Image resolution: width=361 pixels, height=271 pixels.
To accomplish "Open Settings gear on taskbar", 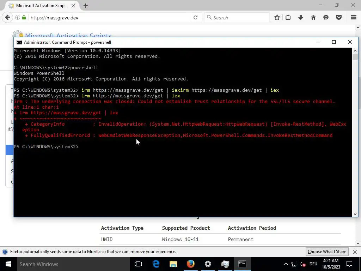I will click(208, 264).
